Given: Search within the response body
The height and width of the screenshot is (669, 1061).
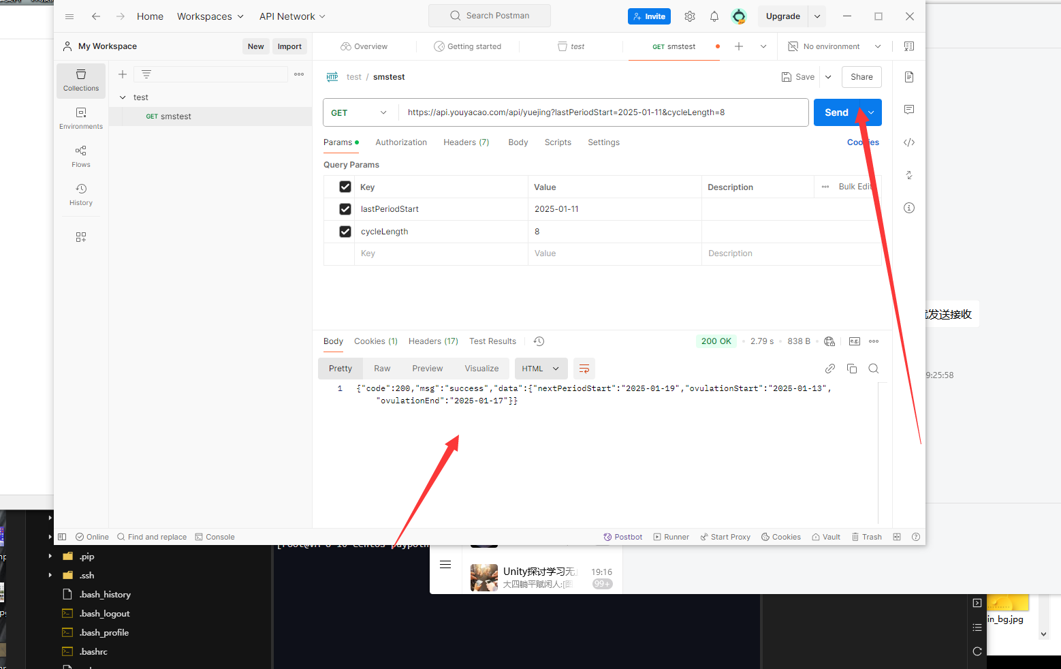Looking at the screenshot, I should click(874, 369).
